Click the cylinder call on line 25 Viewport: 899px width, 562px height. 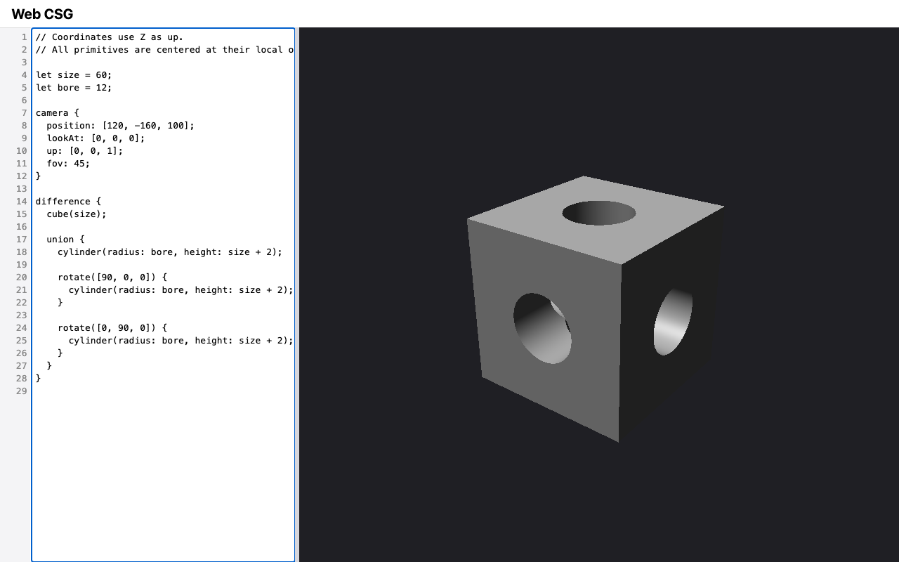pyautogui.click(x=181, y=341)
